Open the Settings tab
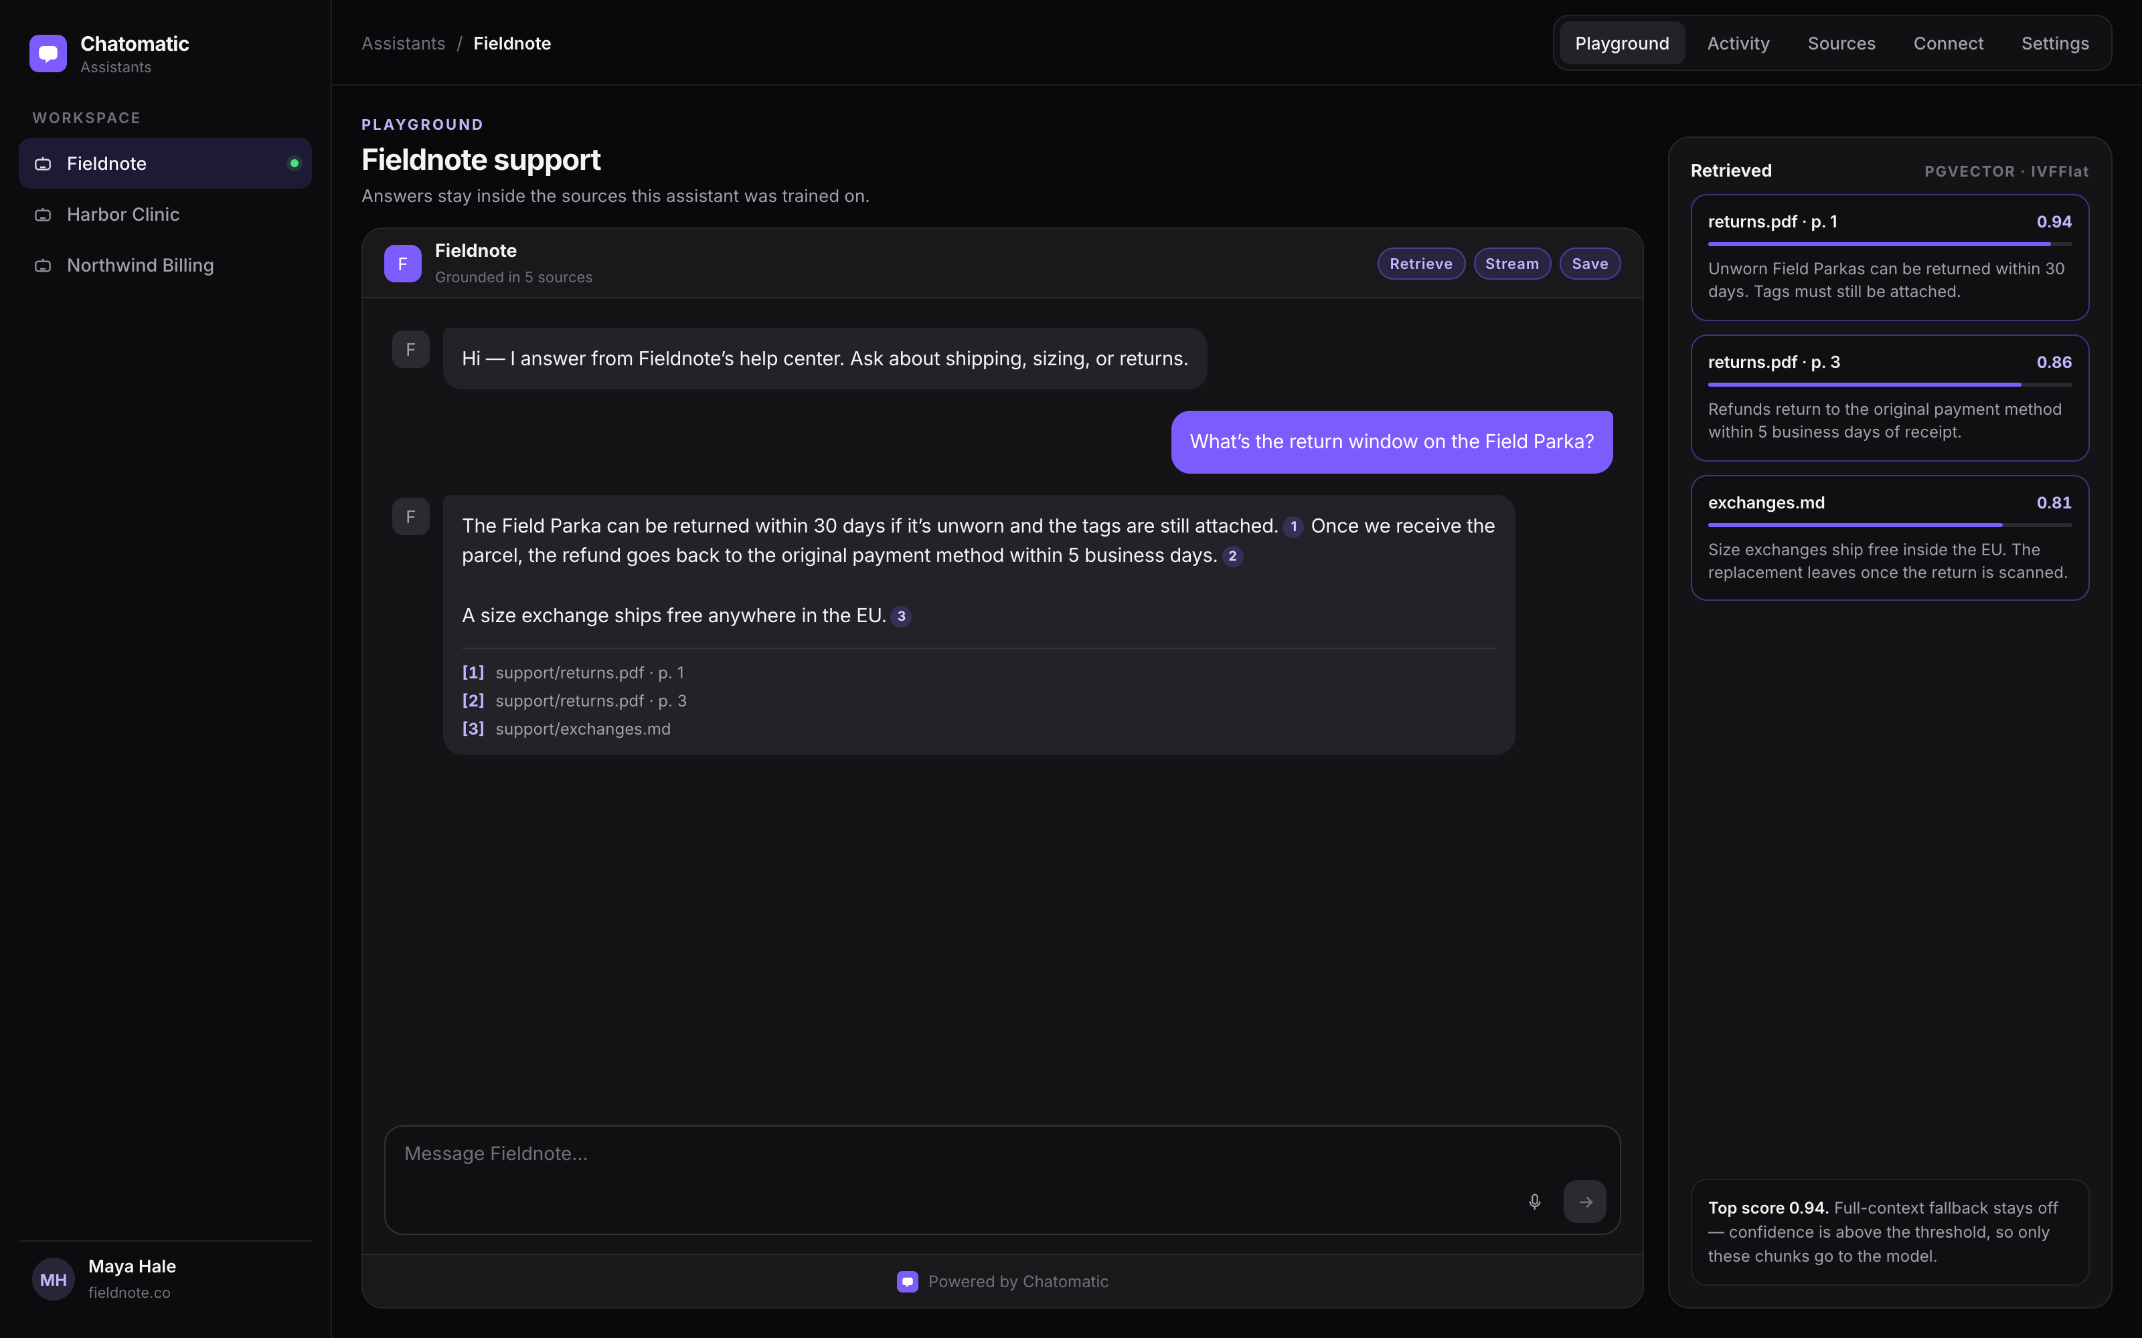The height and width of the screenshot is (1338, 2142). (2054, 43)
